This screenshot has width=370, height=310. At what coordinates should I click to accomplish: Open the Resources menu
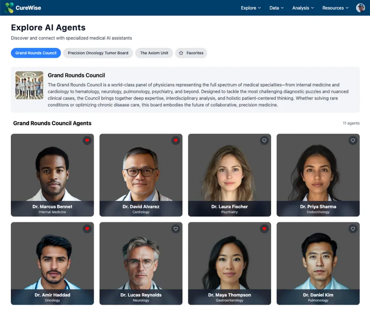pos(335,8)
